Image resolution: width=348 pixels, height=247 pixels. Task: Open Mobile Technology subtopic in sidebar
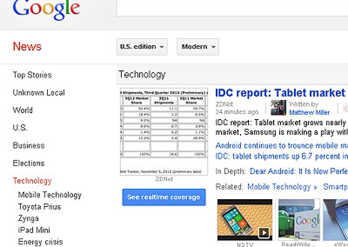pos(50,195)
